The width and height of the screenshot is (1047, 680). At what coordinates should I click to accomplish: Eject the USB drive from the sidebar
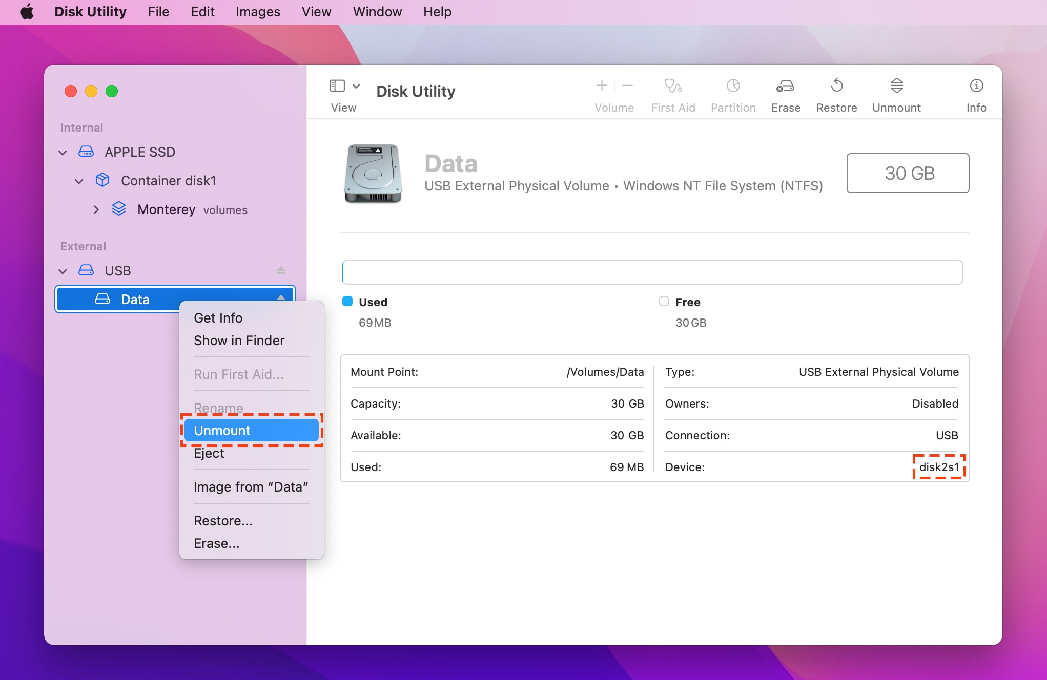[x=281, y=270]
